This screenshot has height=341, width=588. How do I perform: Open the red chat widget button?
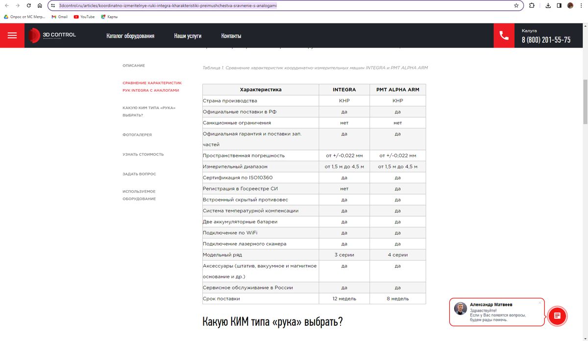pyautogui.click(x=557, y=316)
